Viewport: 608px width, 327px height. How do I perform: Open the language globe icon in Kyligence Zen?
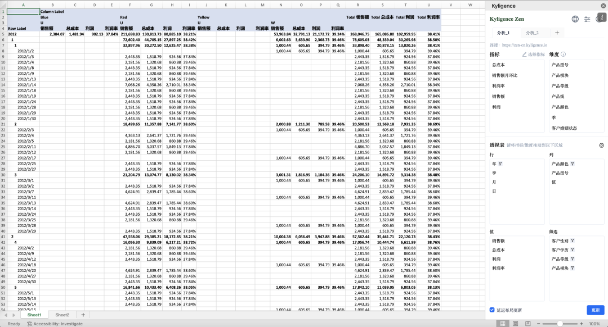(x=575, y=19)
